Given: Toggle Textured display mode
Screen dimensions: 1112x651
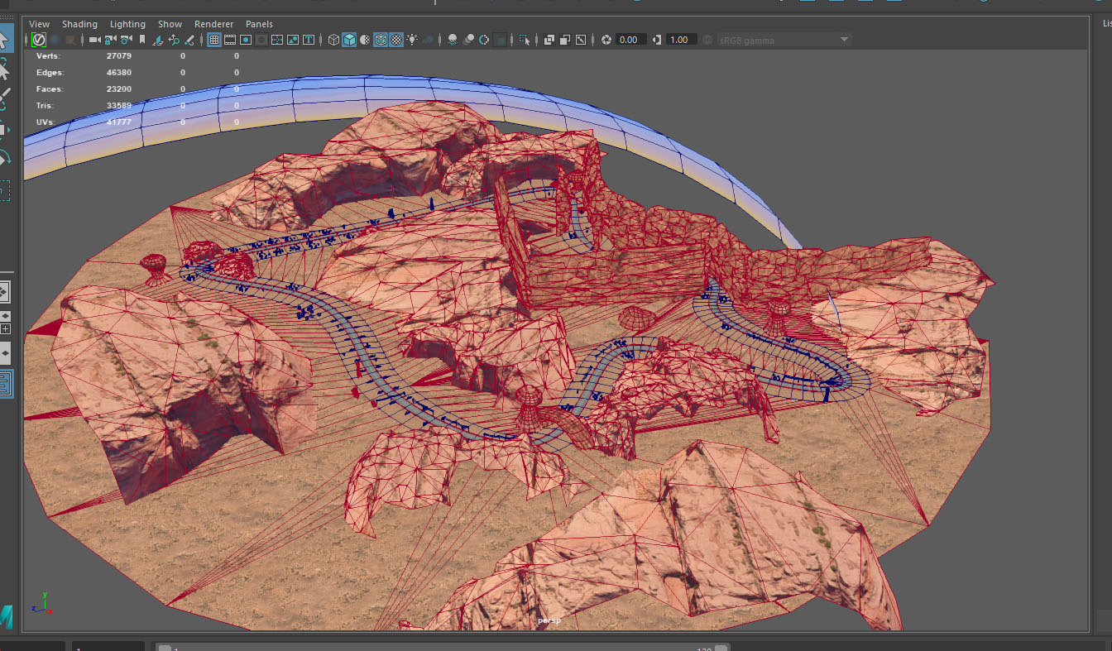Looking at the screenshot, I should coord(396,40).
